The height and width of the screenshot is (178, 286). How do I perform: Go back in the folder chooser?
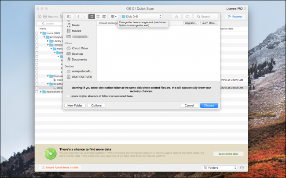78,17
